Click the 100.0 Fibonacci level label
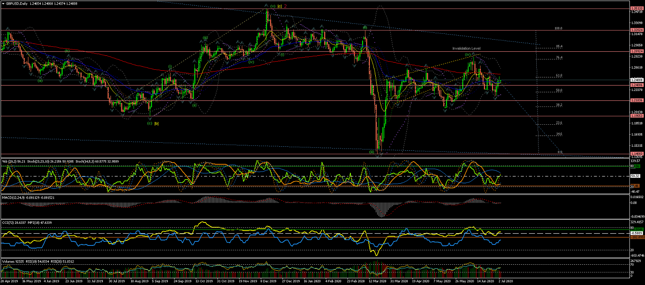This screenshot has height=285, width=645. tap(558, 28)
